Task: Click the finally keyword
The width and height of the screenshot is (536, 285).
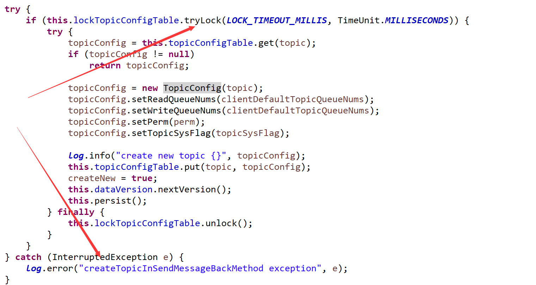Action: (x=76, y=212)
